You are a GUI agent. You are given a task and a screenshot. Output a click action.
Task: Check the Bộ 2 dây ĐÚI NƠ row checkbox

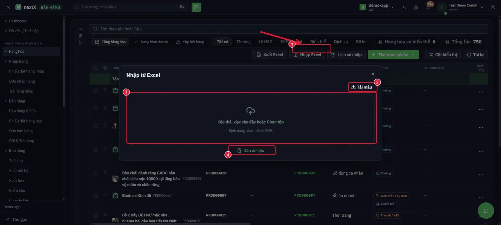tap(96, 215)
